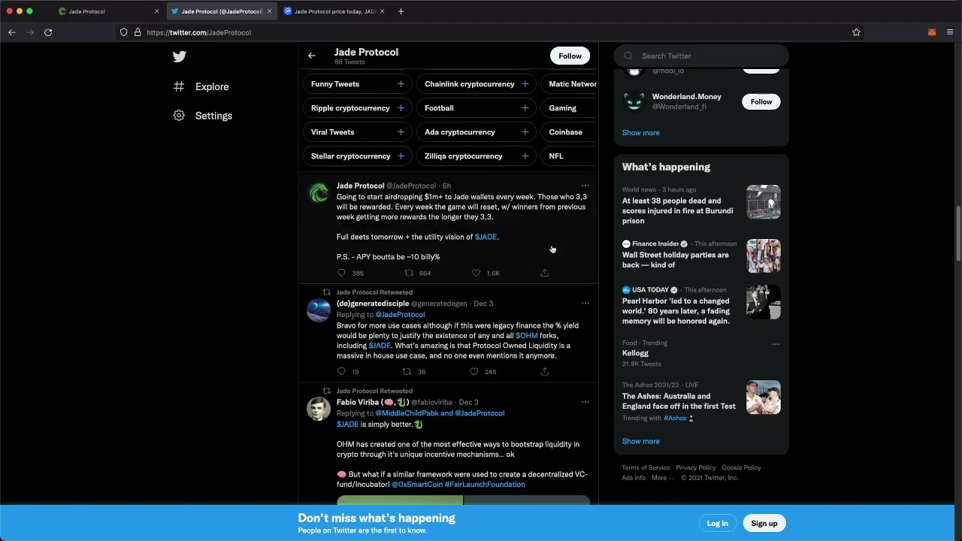Add Zilliqa cryptocurrency topic with plus

tap(525, 156)
